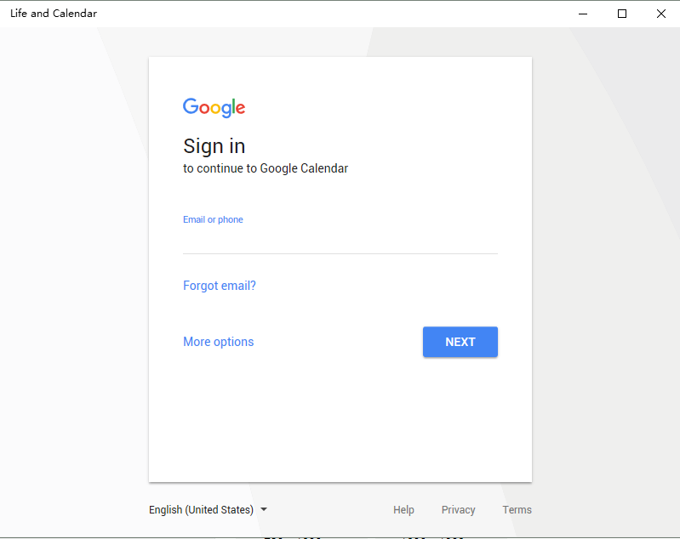
Task: Open the Forgot email? link
Action: (220, 286)
